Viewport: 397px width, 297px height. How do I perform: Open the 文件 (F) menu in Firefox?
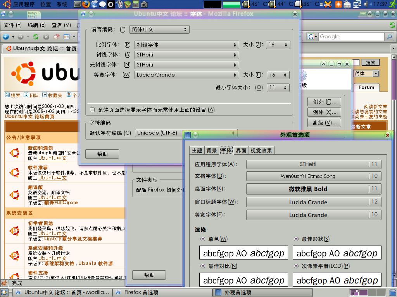coord(13,25)
